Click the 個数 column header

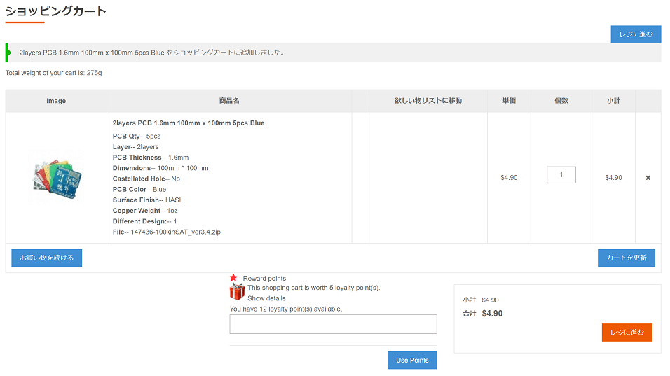561,101
